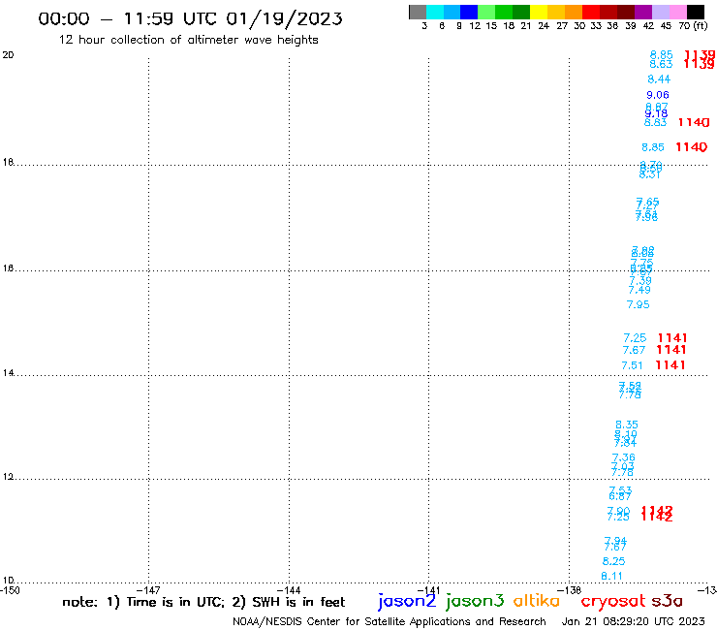Click the -147 longitude axis label
Screen dimensions: 717x630
148,590
